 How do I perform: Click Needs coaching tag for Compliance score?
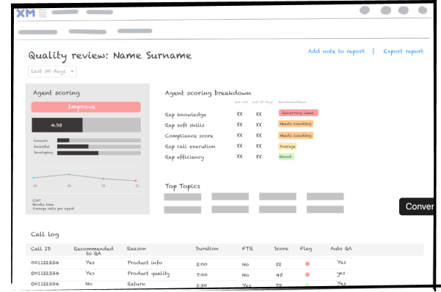point(296,135)
